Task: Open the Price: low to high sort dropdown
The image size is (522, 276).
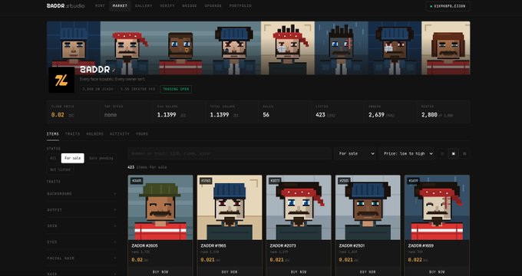Action: click(x=407, y=153)
